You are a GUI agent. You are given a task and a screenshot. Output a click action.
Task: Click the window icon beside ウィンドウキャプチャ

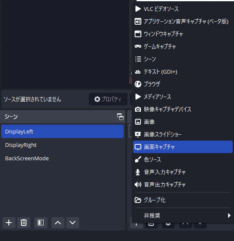coord(138,34)
